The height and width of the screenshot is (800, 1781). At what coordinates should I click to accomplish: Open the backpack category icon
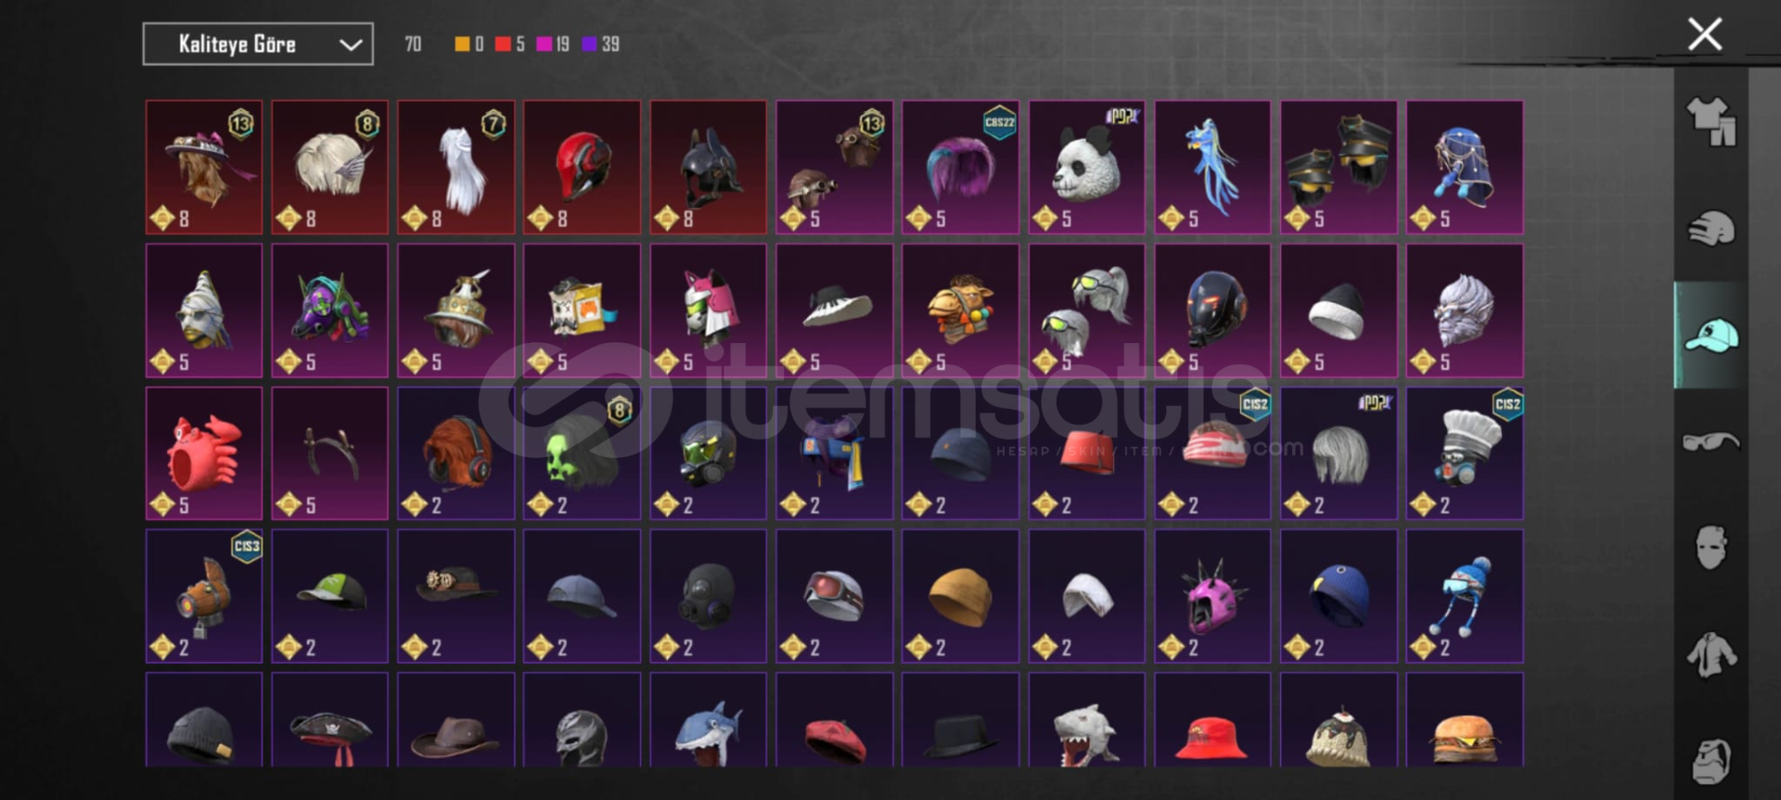(x=1711, y=761)
